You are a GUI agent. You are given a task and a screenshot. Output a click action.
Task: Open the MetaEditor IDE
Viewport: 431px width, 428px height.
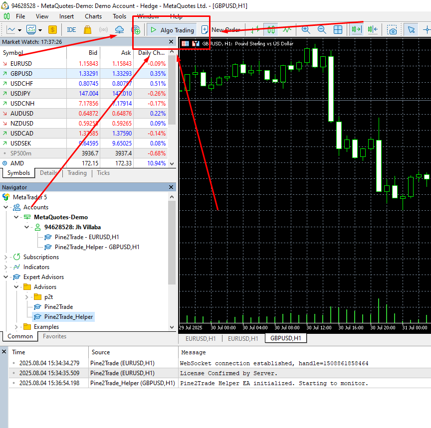click(71, 29)
